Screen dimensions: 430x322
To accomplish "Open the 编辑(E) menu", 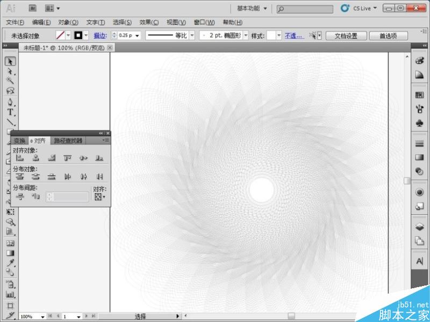I will pos(41,23).
